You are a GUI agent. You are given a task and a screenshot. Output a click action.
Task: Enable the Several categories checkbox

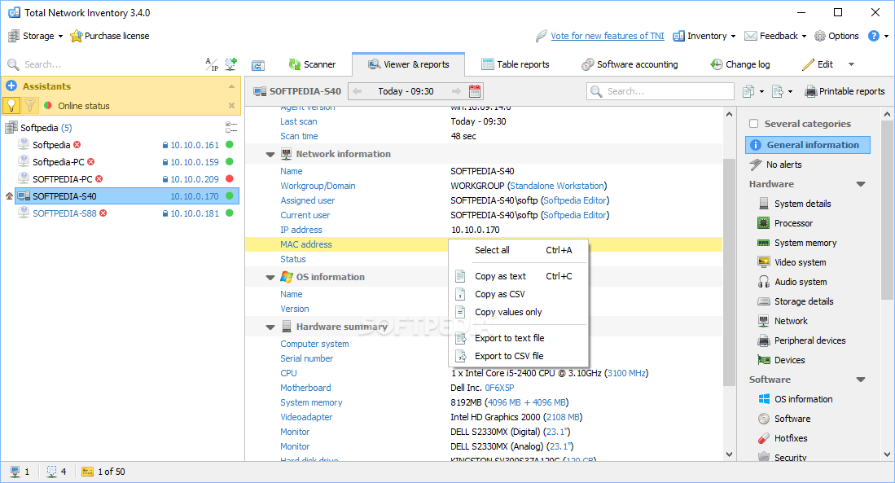pos(753,124)
